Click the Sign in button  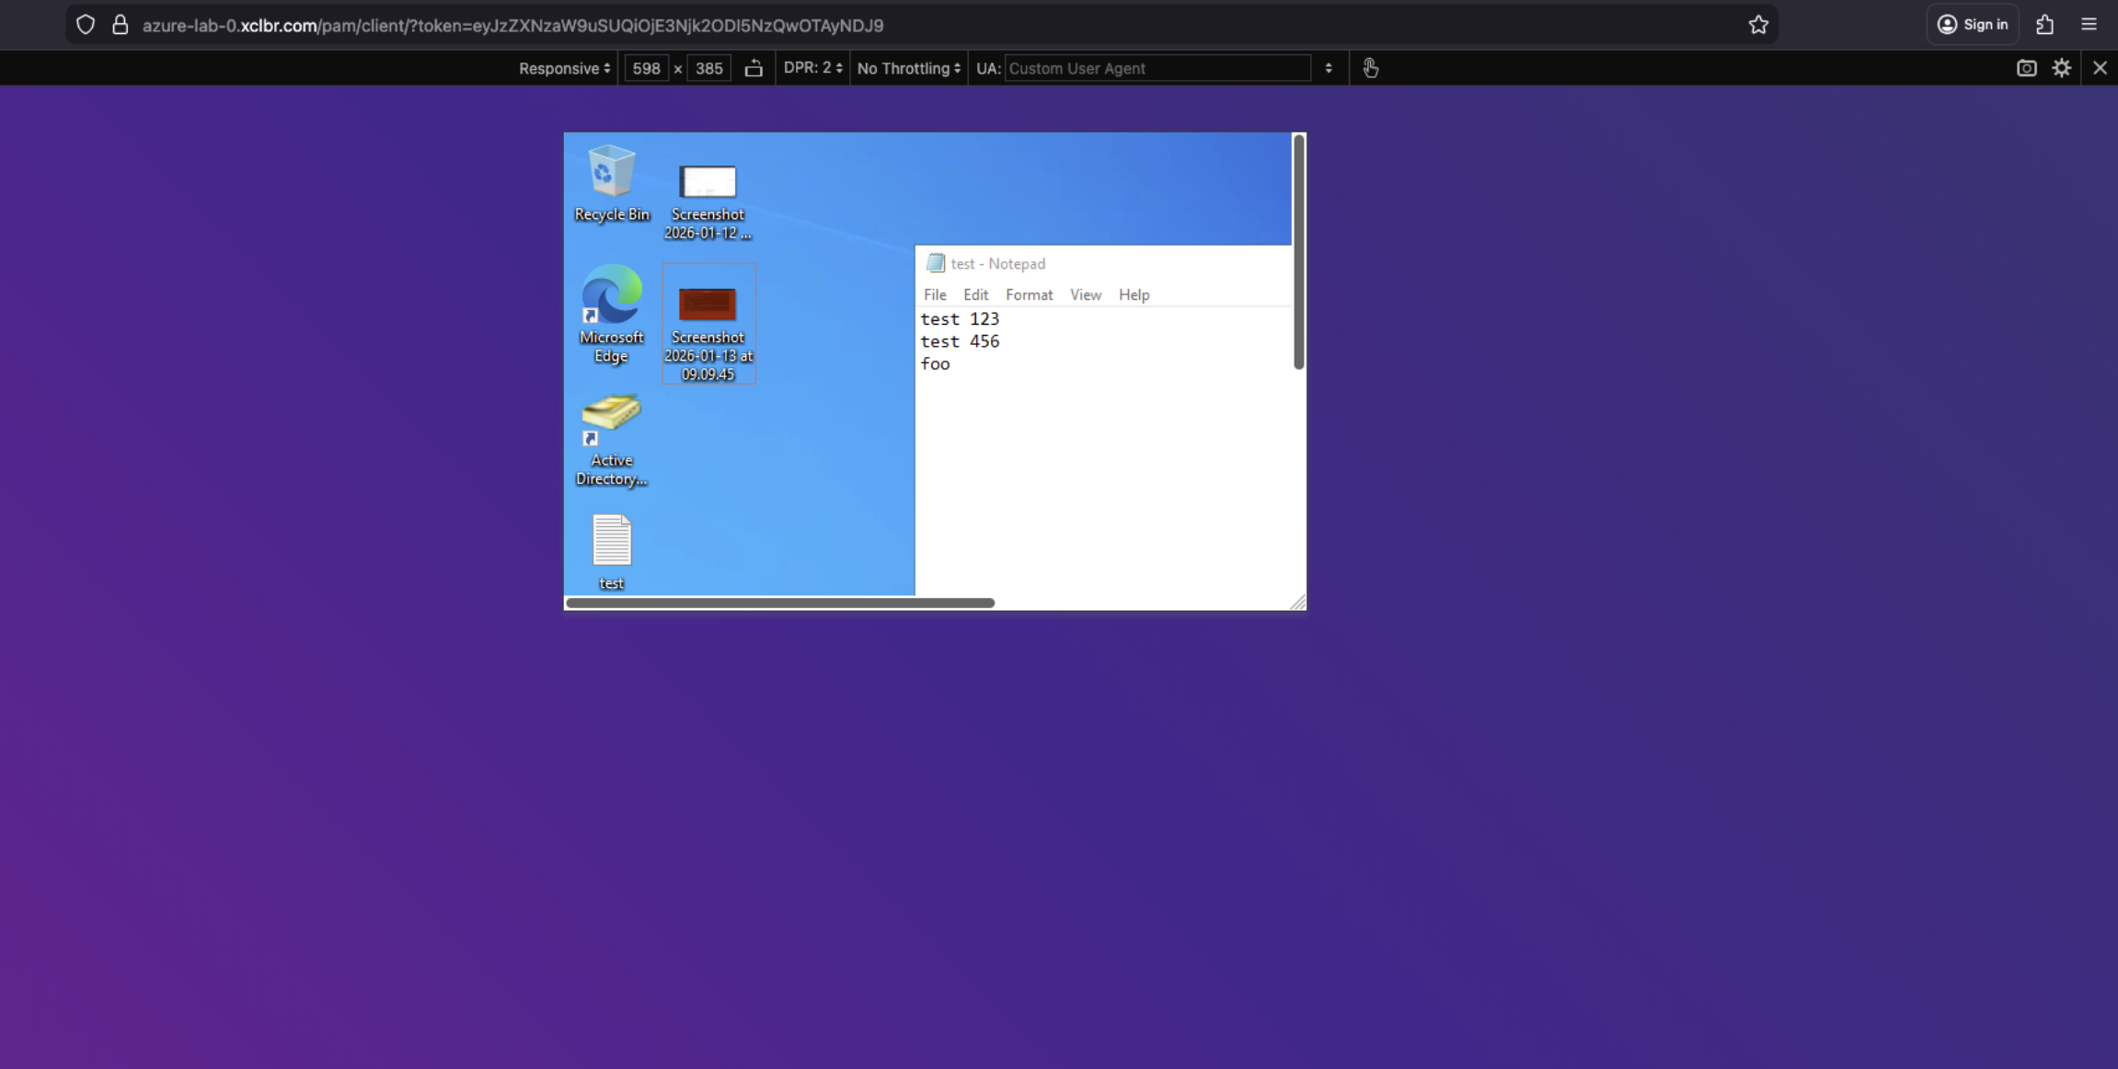pyautogui.click(x=1973, y=25)
